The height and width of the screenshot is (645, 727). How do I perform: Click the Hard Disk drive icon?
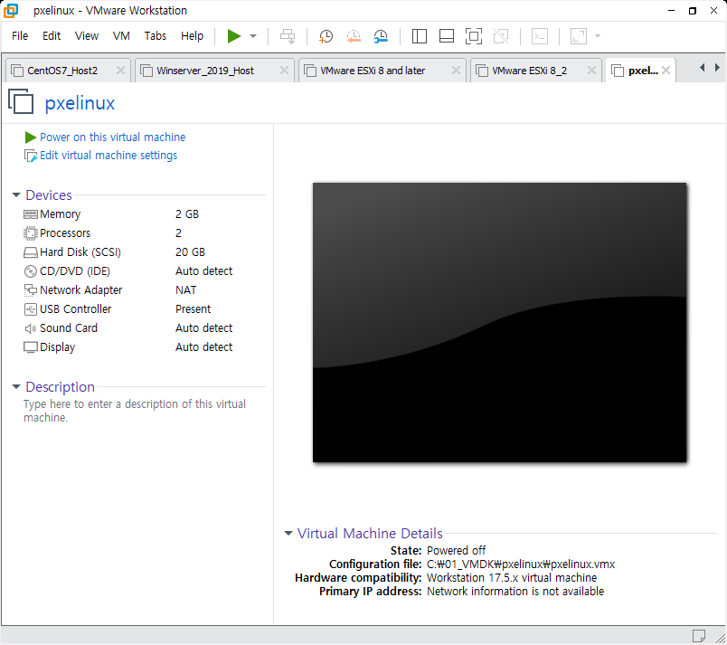[30, 252]
